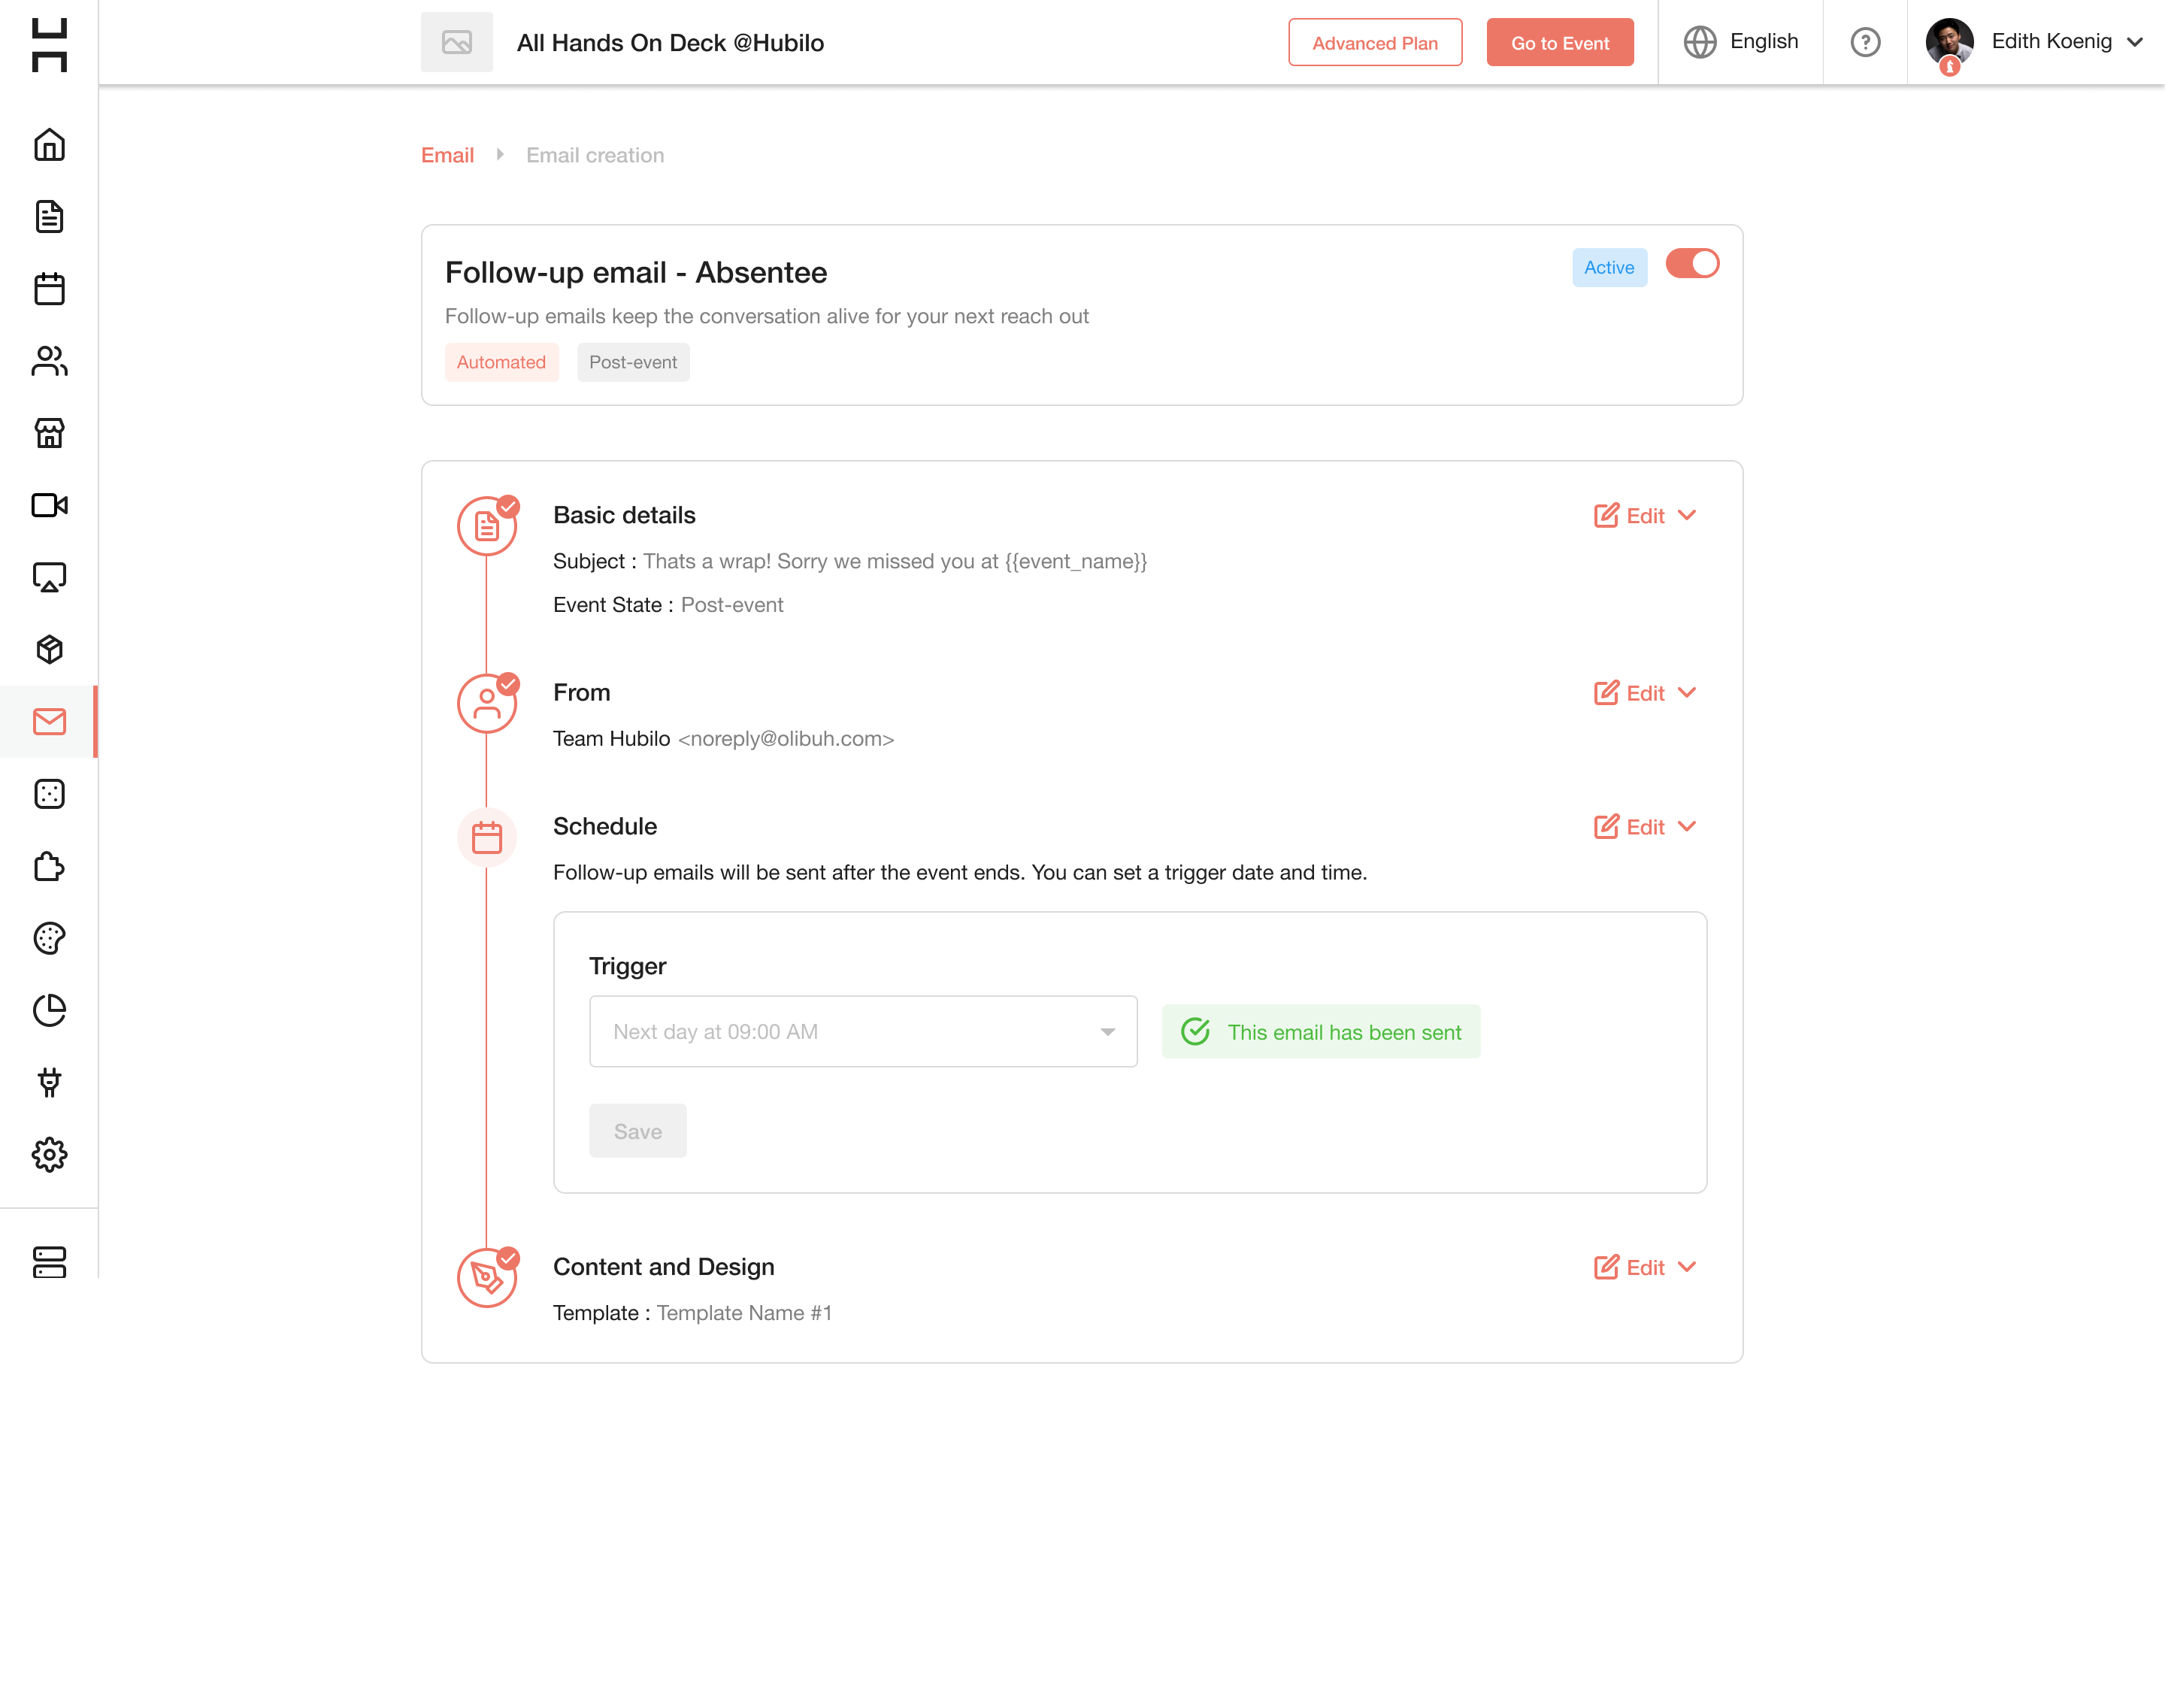Open the calendar sessions icon in the sidebar
The image size is (2165, 1708).
coord(49,289)
